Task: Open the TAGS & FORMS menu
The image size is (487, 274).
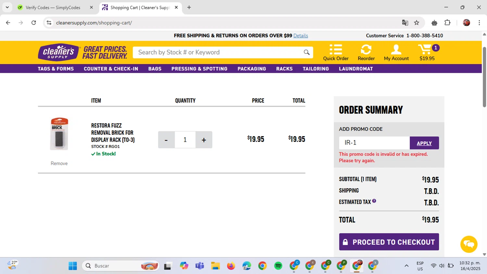Action: (x=56, y=69)
